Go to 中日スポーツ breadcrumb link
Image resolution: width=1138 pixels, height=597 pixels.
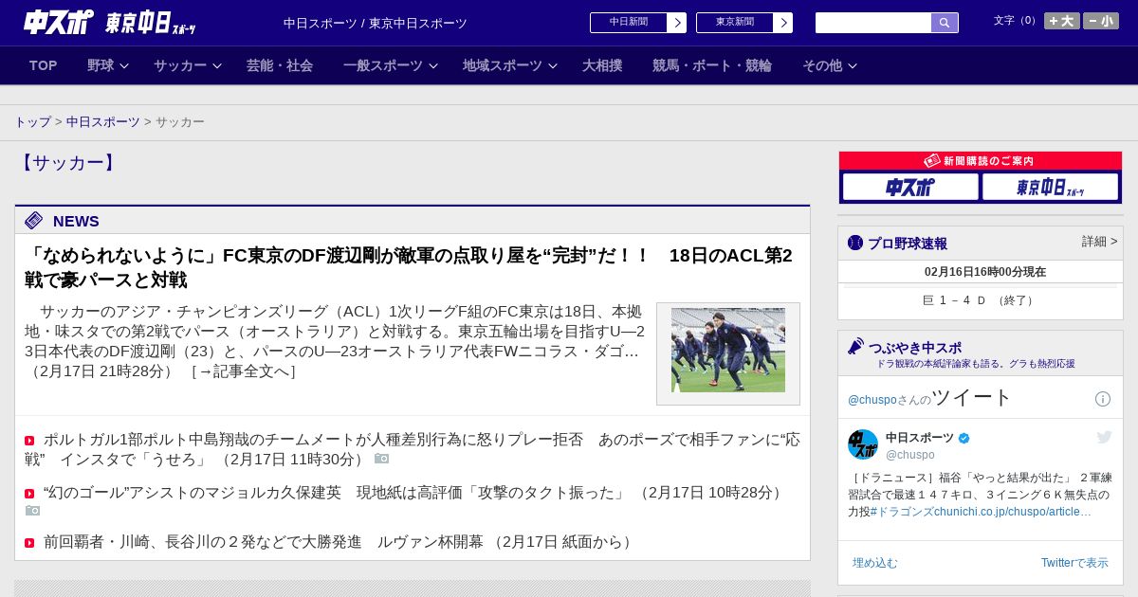[x=103, y=122]
